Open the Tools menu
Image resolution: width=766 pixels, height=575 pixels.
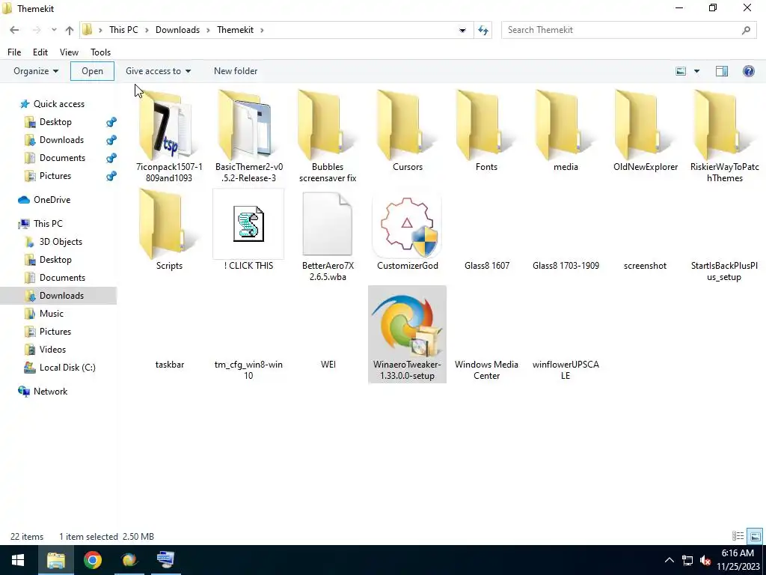point(101,52)
